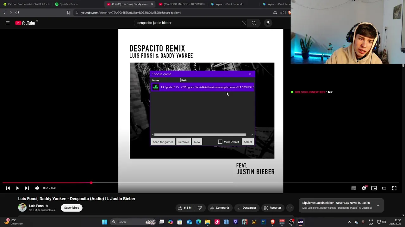Click the browser share icon
405x227 pixels.
[x=282, y=13]
